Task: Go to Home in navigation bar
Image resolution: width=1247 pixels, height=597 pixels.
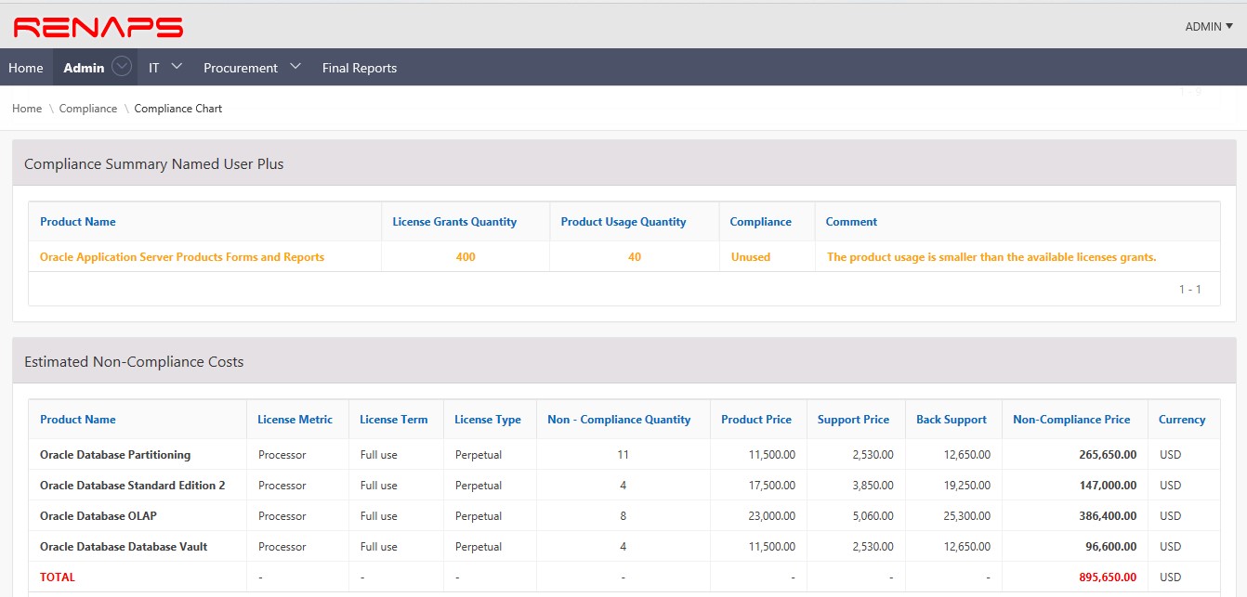Action: coord(26,68)
